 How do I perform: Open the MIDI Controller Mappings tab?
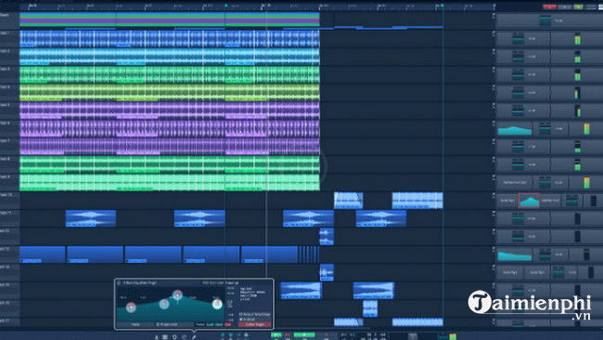pos(221,283)
